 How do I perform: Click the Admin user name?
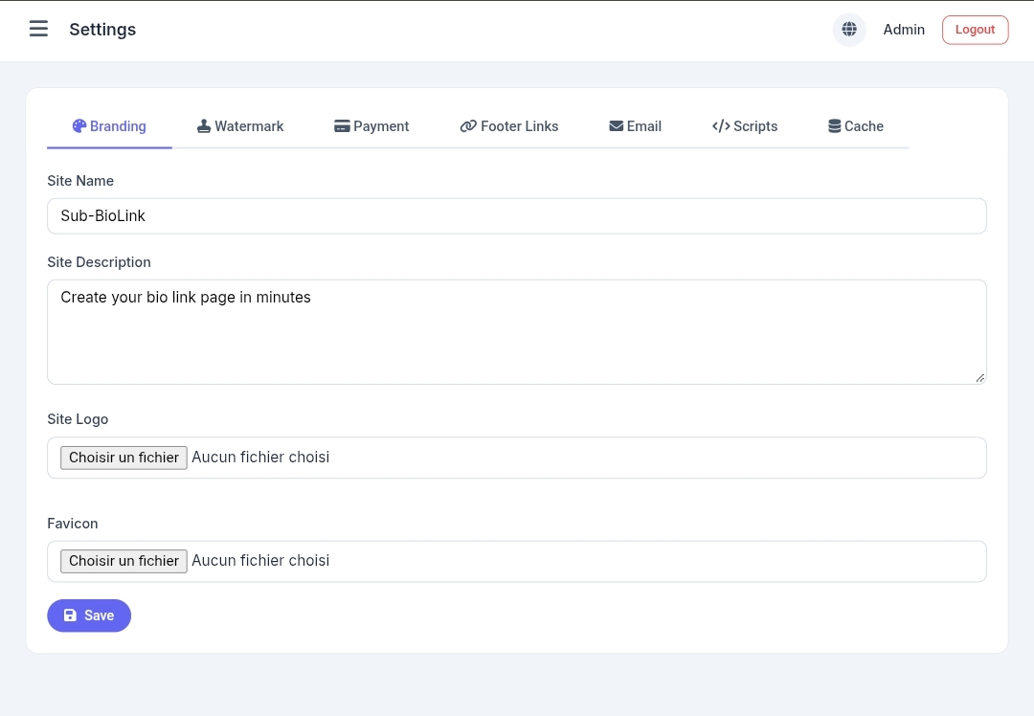(904, 30)
